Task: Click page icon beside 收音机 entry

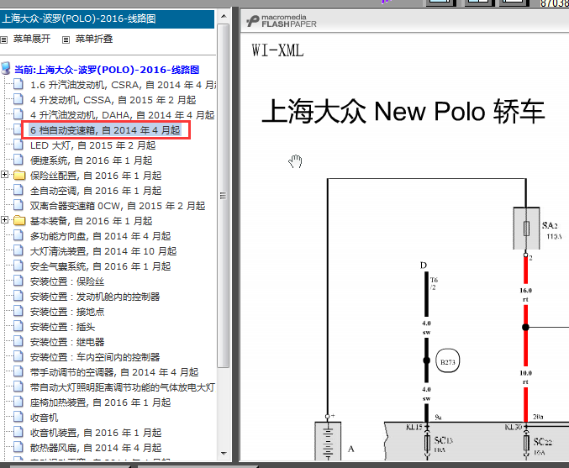Action: pos(18,417)
